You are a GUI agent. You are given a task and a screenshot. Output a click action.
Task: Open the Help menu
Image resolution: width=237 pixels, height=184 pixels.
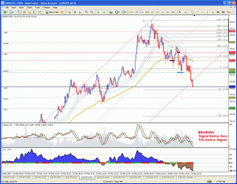coord(55,8)
